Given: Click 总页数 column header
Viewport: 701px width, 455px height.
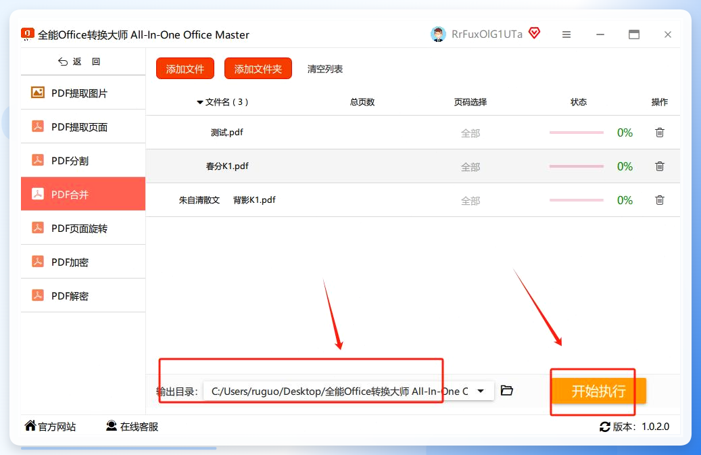Looking at the screenshot, I should (x=362, y=102).
